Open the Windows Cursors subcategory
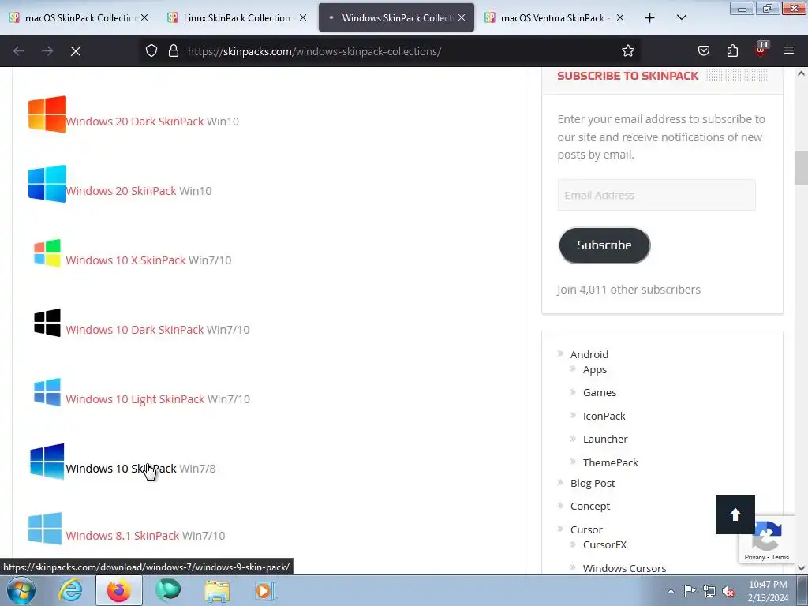Screen dimensions: 808x606 click(625, 568)
